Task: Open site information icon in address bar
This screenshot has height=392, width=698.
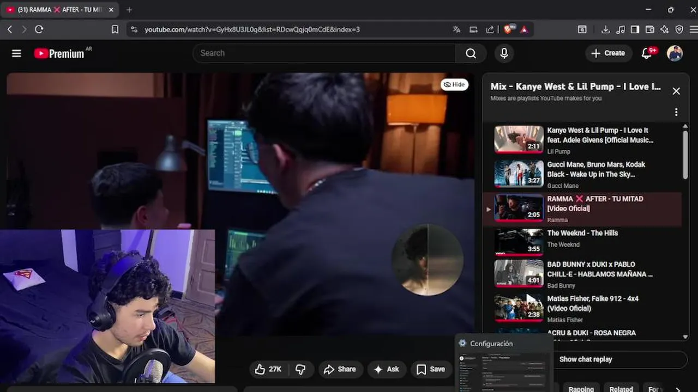Action: click(134, 29)
